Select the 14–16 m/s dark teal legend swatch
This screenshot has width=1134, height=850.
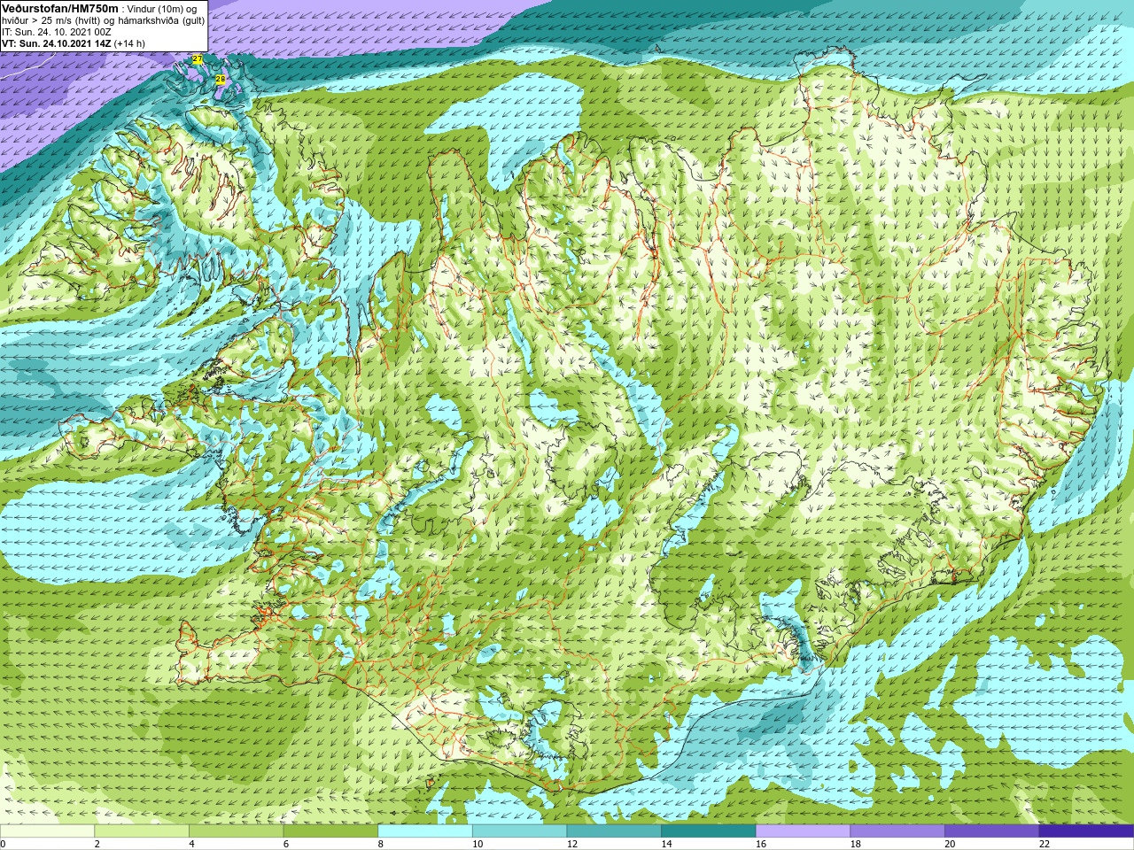click(709, 831)
